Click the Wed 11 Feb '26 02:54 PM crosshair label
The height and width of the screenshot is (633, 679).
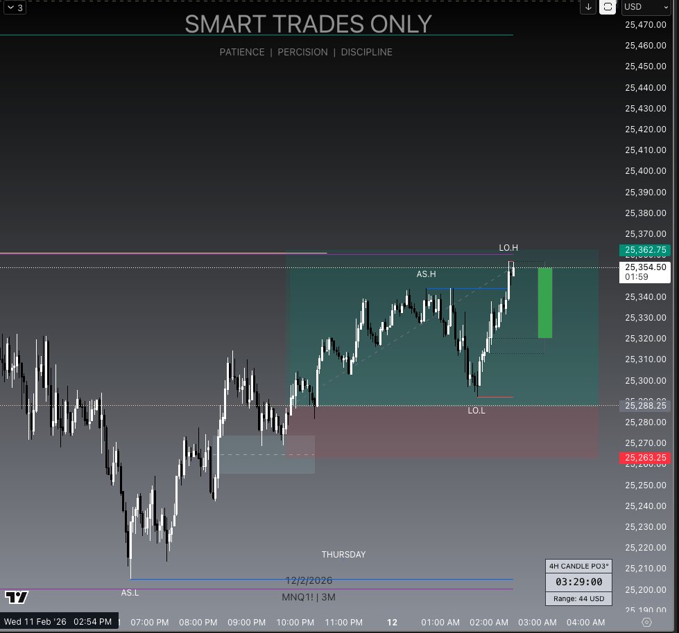[58, 622]
